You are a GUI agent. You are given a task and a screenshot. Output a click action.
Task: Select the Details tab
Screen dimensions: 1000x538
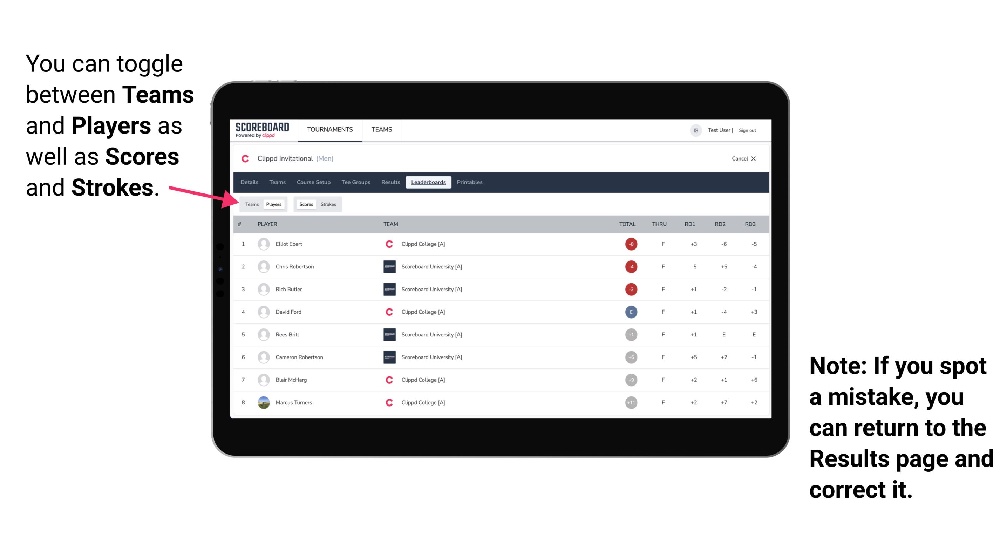pyautogui.click(x=250, y=182)
